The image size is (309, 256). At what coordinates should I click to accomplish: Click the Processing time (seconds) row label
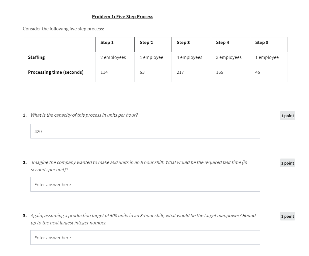click(56, 72)
